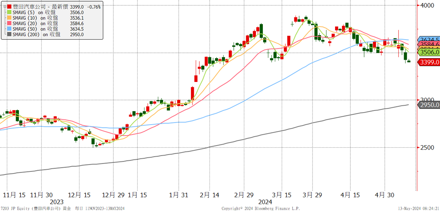
Task: Click the 3634.5 value in the legend
Action: click(x=77, y=29)
